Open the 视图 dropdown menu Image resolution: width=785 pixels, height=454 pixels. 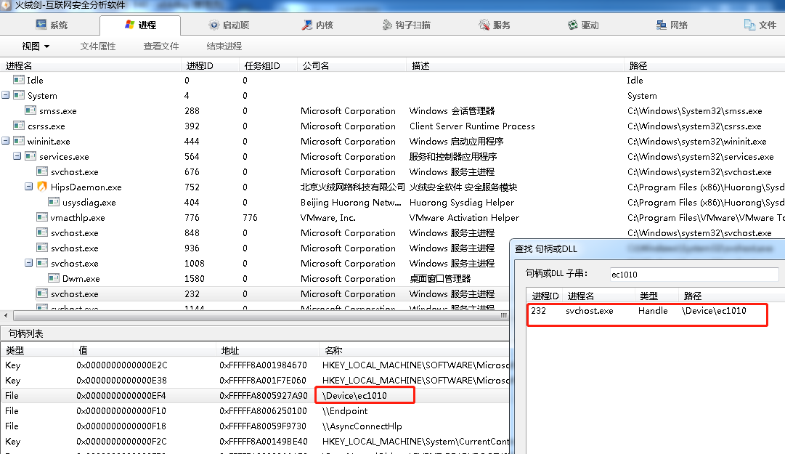[36, 46]
